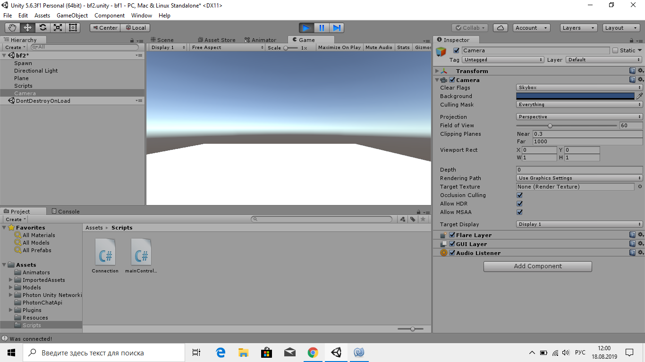
Task: Open the Free Aspect dropdown
Action: (x=228, y=48)
